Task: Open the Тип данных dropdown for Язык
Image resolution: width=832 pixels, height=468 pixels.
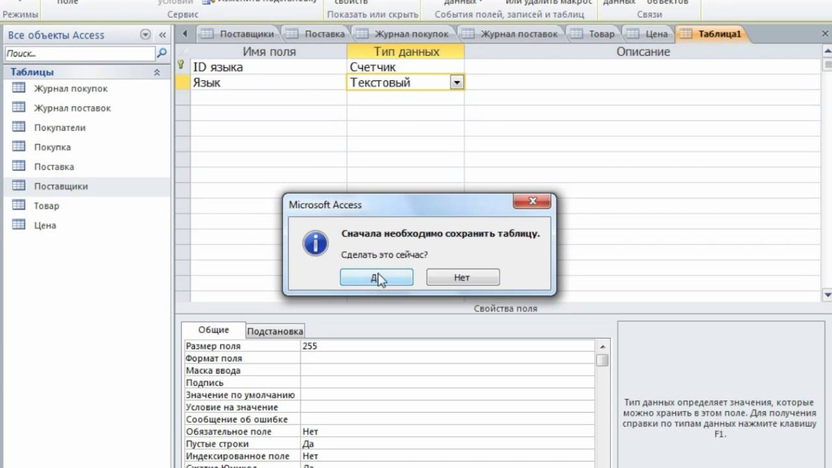Action: [x=457, y=83]
